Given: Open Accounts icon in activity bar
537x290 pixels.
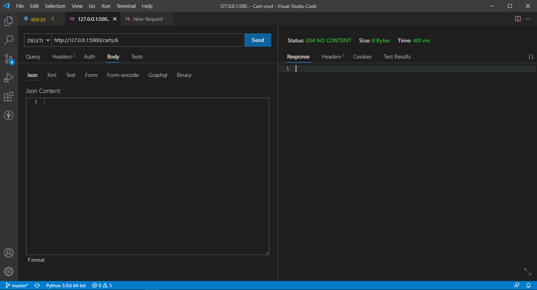Looking at the screenshot, I should [9, 253].
